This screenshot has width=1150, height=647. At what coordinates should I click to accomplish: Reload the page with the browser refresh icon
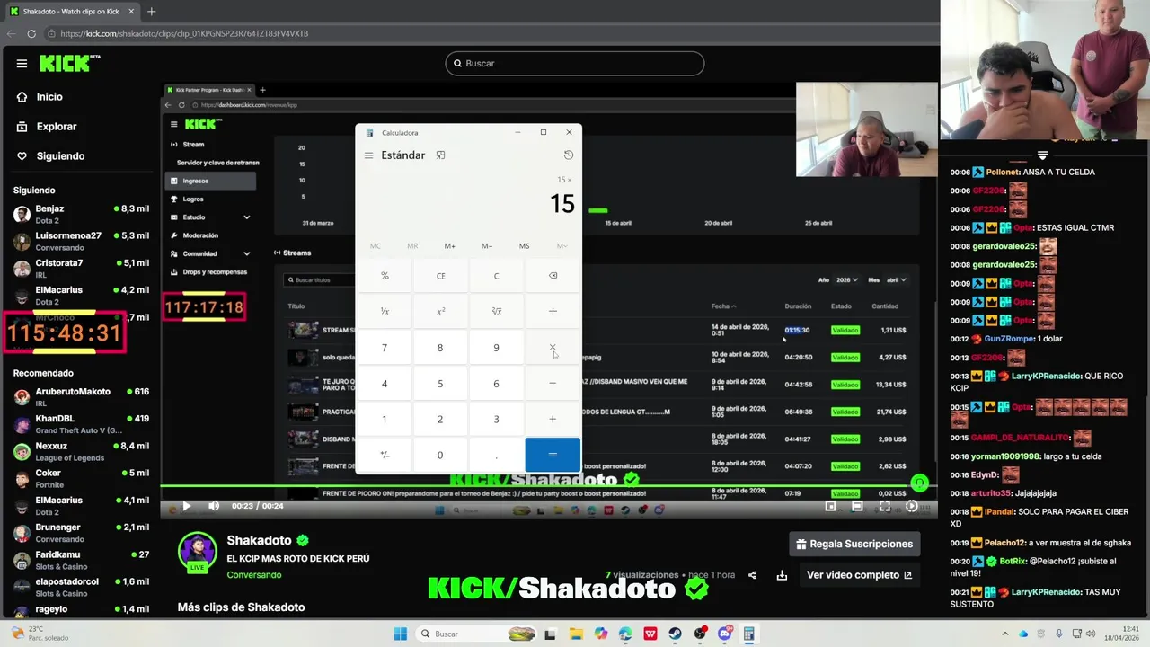pos(31,33)
